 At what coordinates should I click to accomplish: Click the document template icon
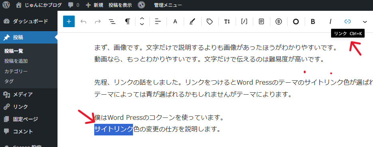261,22
